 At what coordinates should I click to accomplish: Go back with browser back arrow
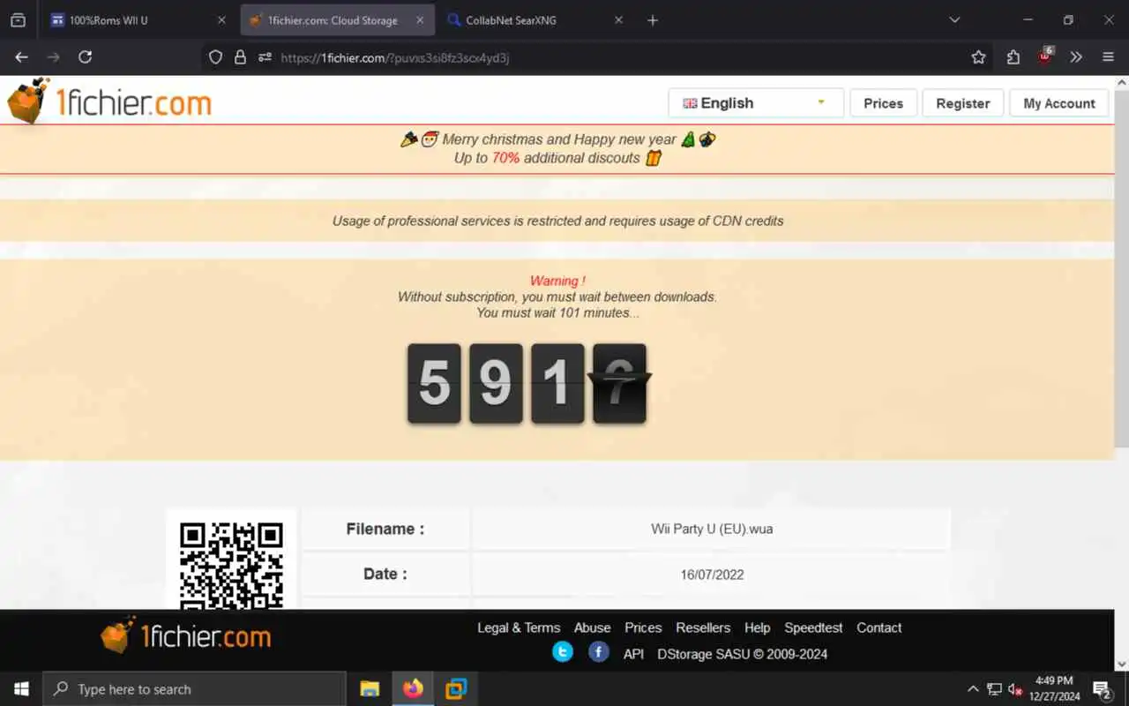pos(21,57)
